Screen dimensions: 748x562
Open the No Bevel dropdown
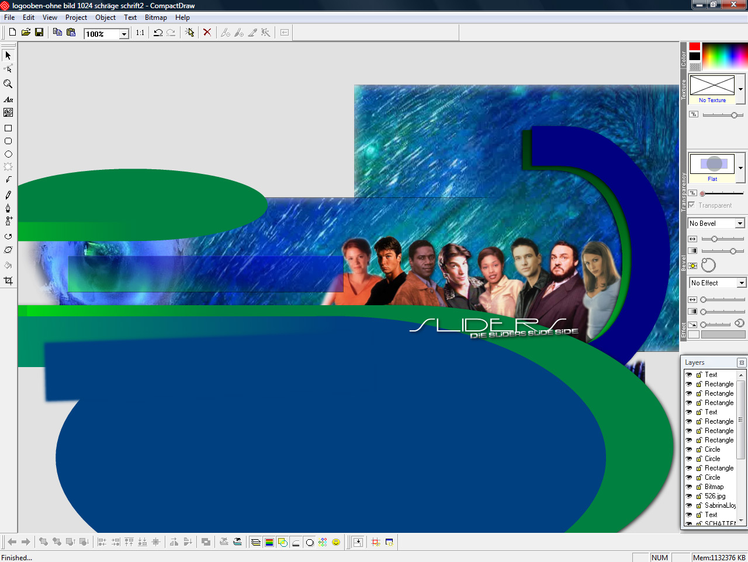tap(740, 224)
